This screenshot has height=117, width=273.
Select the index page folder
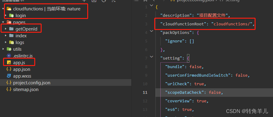click(21, 36)
